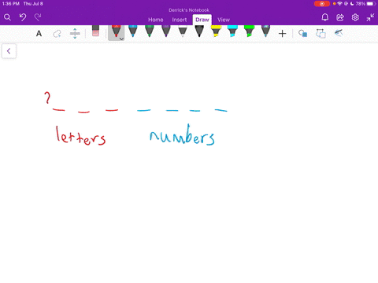The height and width of the screenshot is (283, 378).
Task: Select the yellow highlighter
Action: [x=216, y=31]
